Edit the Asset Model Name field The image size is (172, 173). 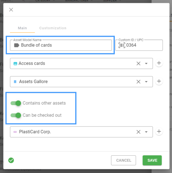point(61,45)
